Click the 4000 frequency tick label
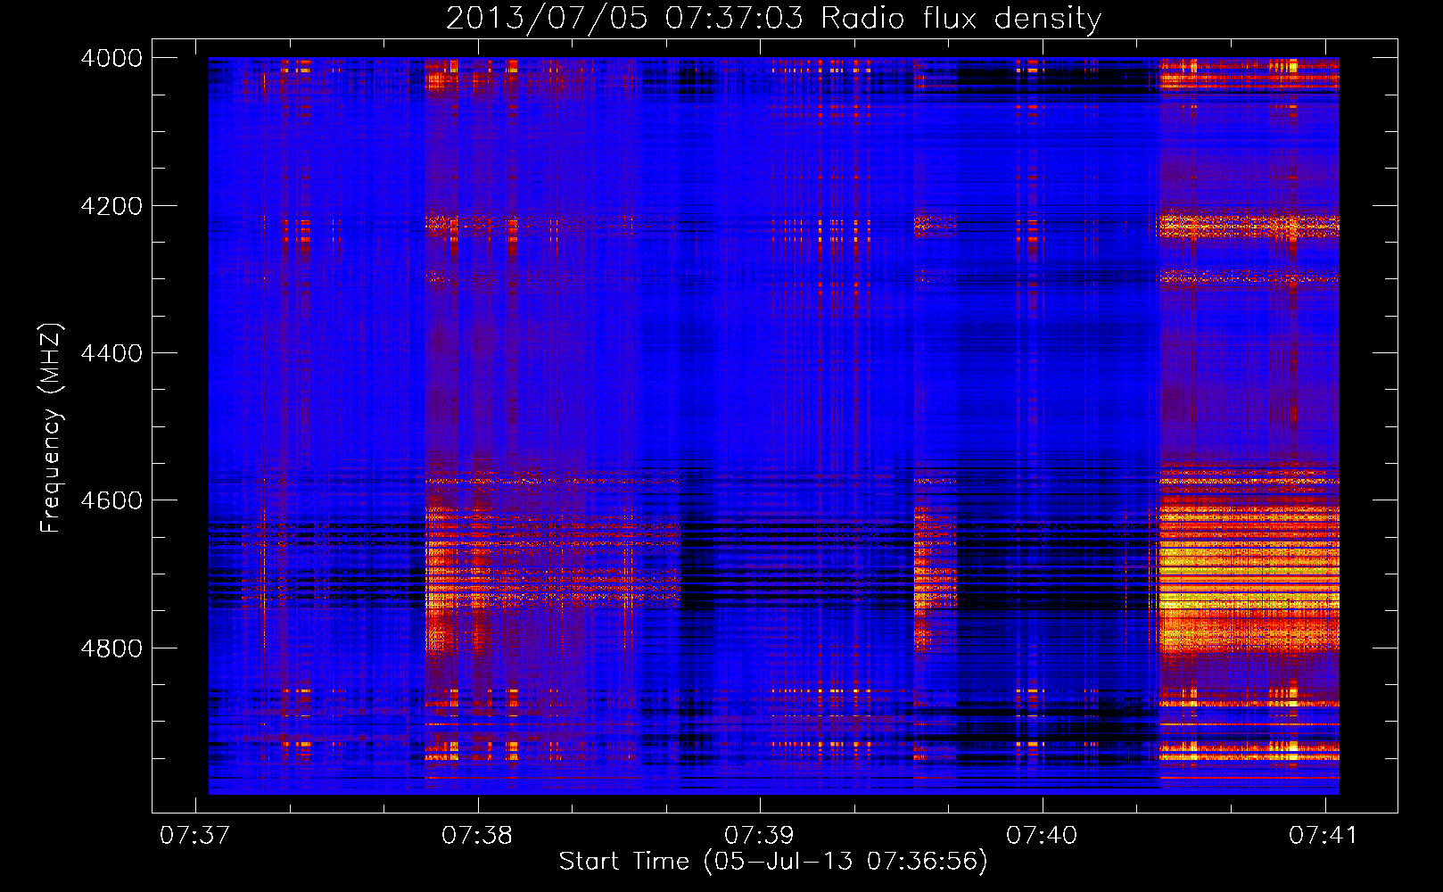The image size is (1443, 892). 111,58
